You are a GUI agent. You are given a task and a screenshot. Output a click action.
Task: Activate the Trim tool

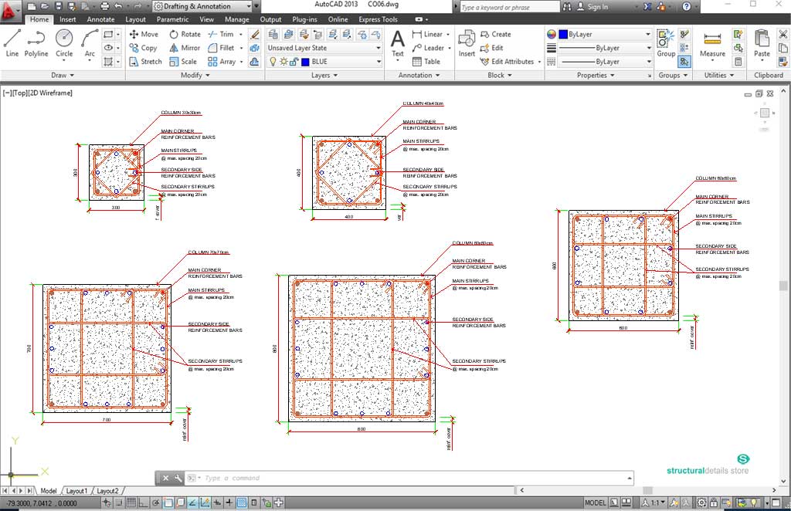pos(222,34)
